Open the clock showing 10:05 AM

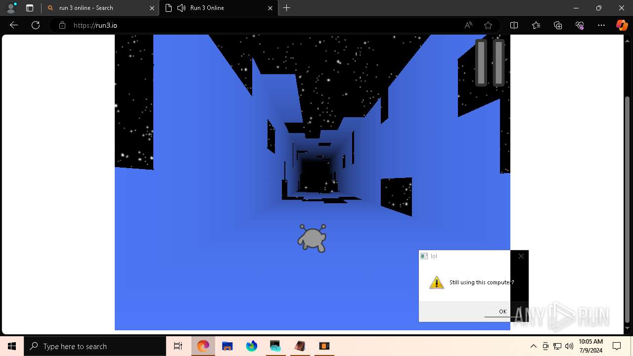(590, 346)
